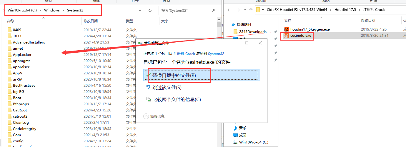The image size is (406, 147).
Task: Expand hidden path « in Crack address bar
Action: pyautogui.click(x=264, y=10)
